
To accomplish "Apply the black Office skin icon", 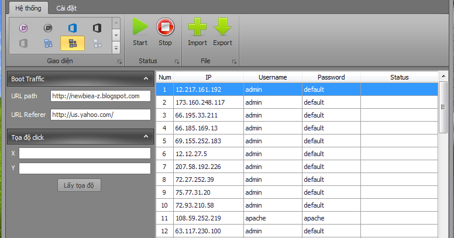I will 97,28.
